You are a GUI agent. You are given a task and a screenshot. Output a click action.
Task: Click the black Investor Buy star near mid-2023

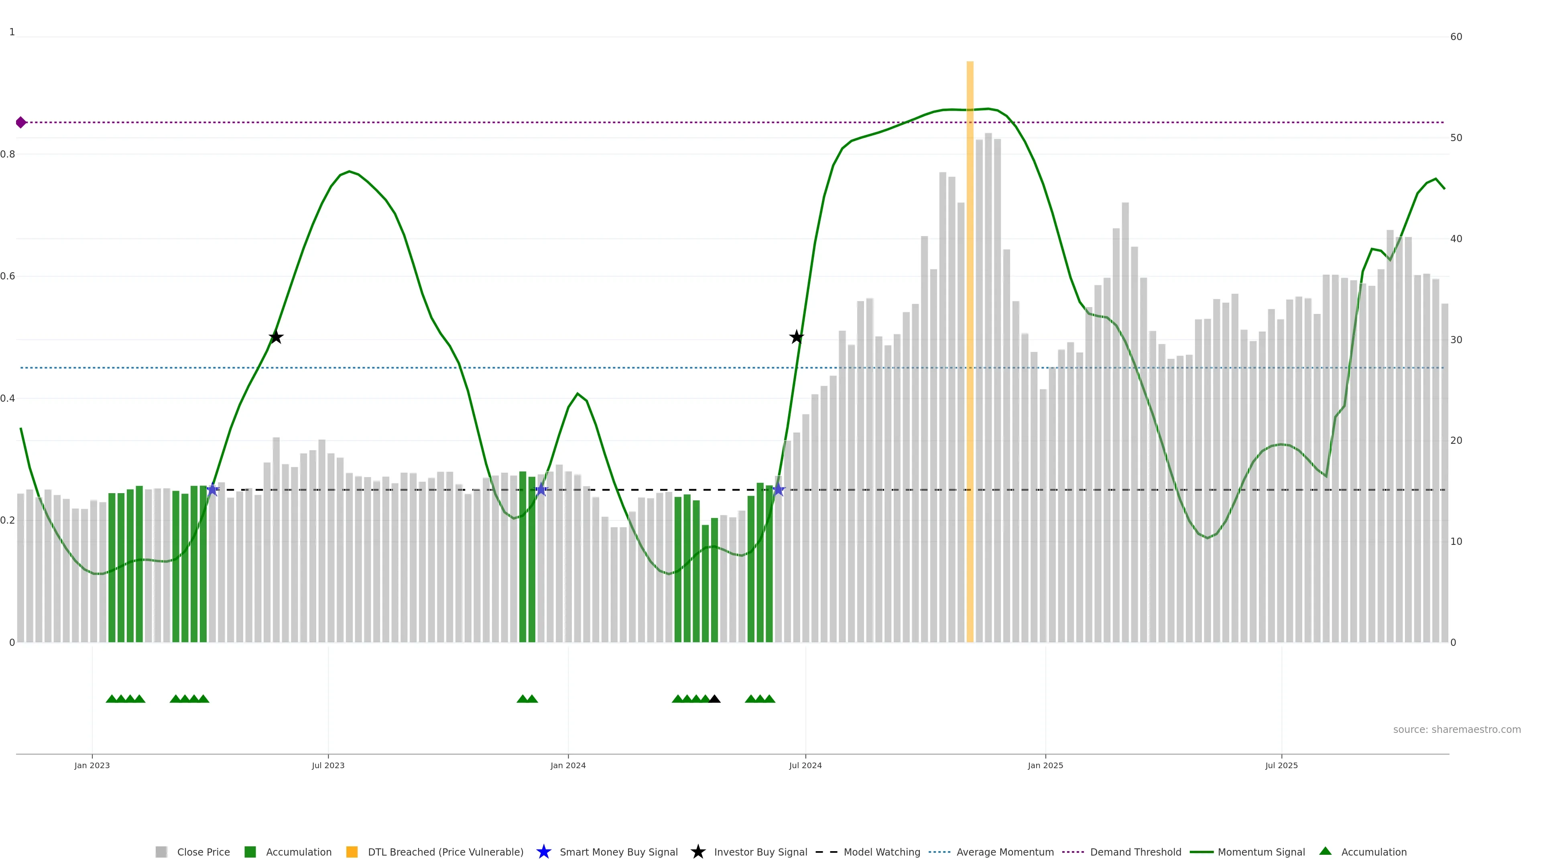point(276,337)
